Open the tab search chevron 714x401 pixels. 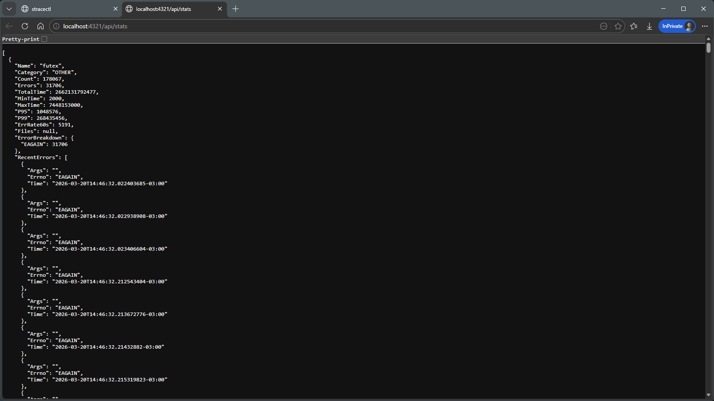(x=9, y=9)
